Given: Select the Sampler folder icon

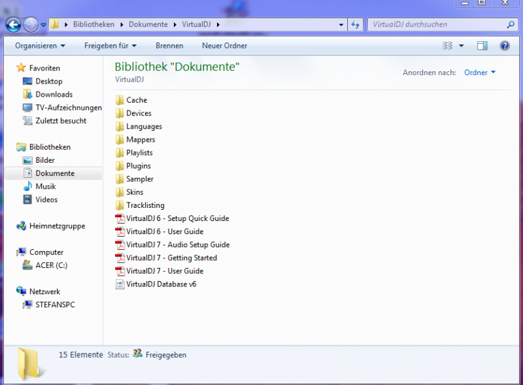Looking at the screenshot, I should [x=120, y=179].
